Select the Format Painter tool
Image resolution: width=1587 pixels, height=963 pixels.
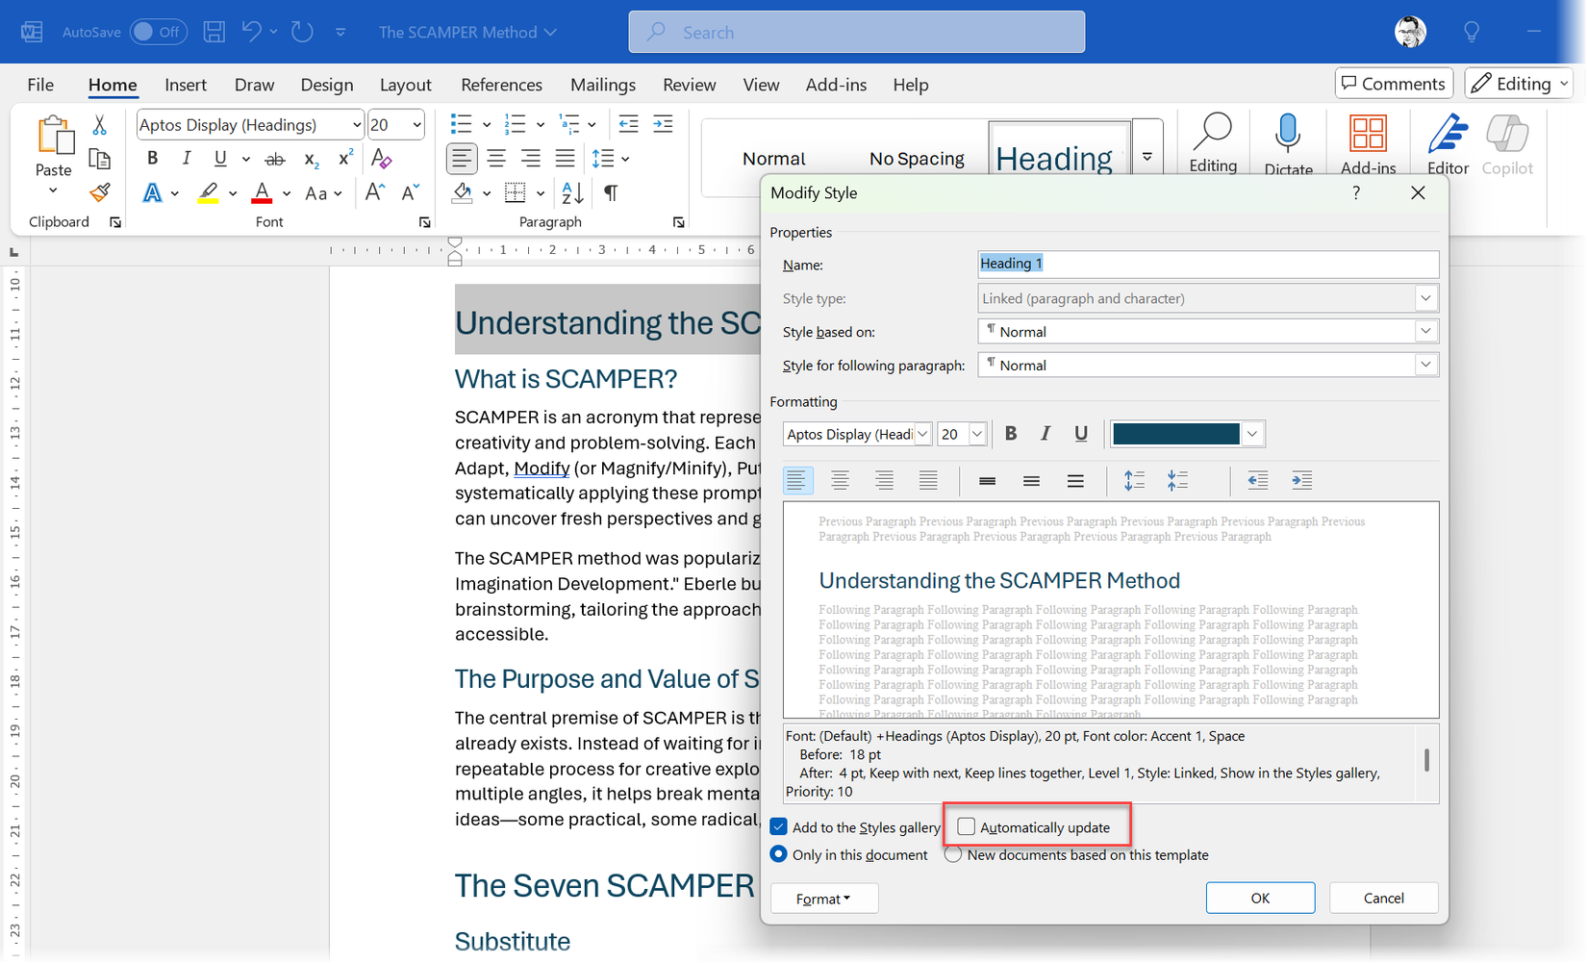99,191
